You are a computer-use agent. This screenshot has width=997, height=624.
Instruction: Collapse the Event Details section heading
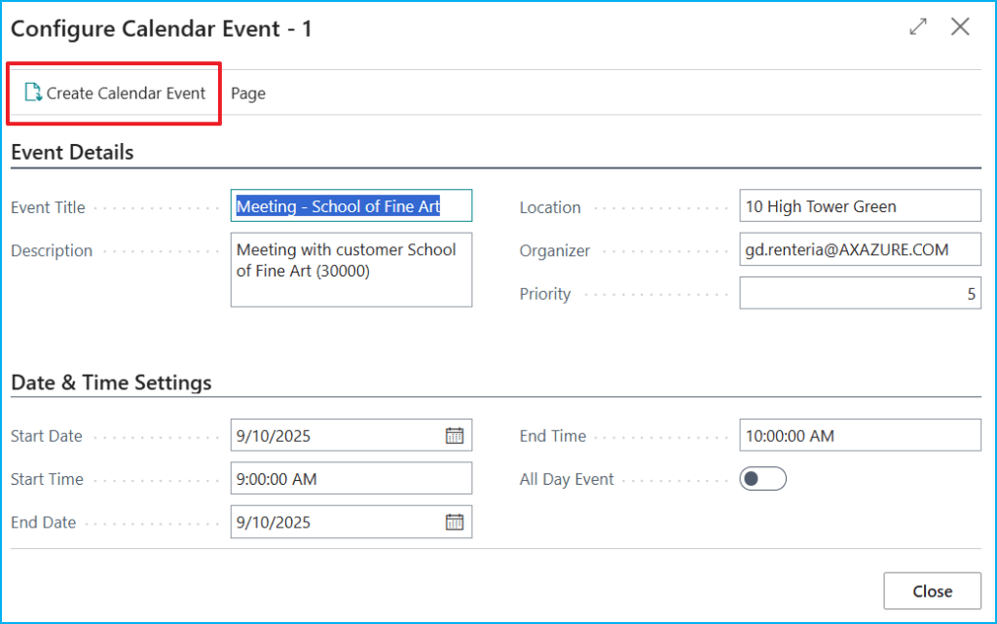tap(72, 152)
